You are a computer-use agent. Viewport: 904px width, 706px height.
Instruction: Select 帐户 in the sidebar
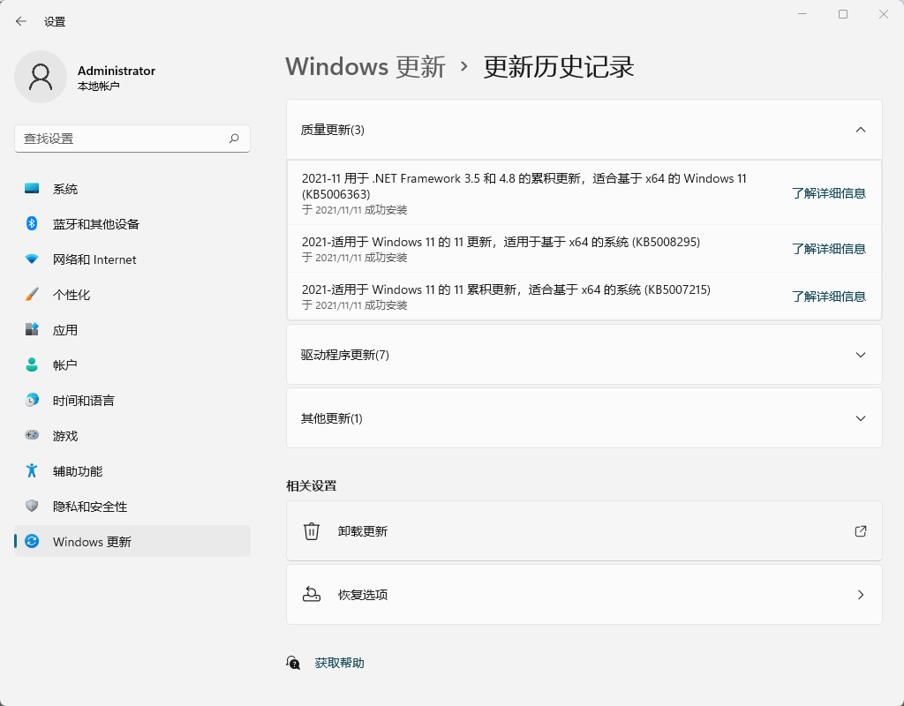click(x=132, y=364)
